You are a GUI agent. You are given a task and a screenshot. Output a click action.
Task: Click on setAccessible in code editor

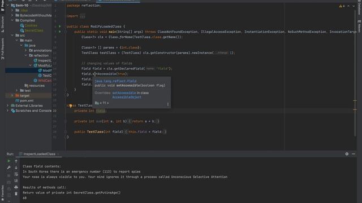[105, 74]
